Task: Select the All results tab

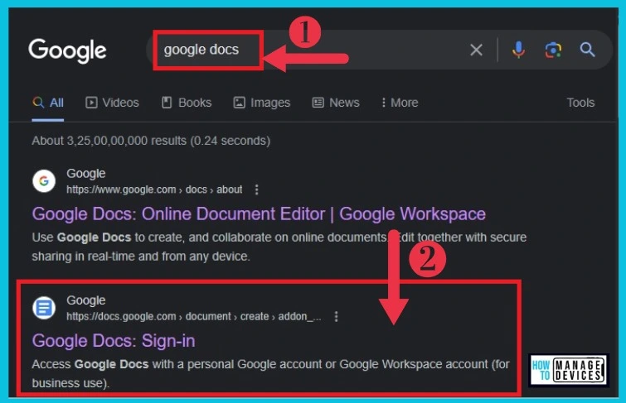Action: point(48,103)
